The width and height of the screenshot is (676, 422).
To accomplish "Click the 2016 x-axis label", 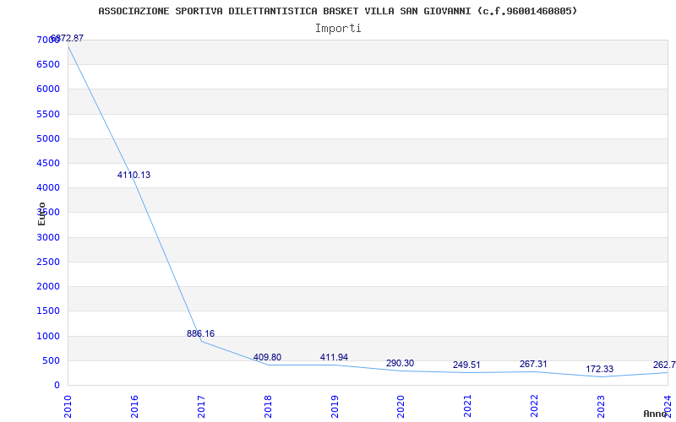I will tap(134, 406).
